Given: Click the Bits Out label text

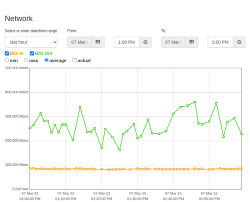Looking at the screenshot, I should (43, 53).
